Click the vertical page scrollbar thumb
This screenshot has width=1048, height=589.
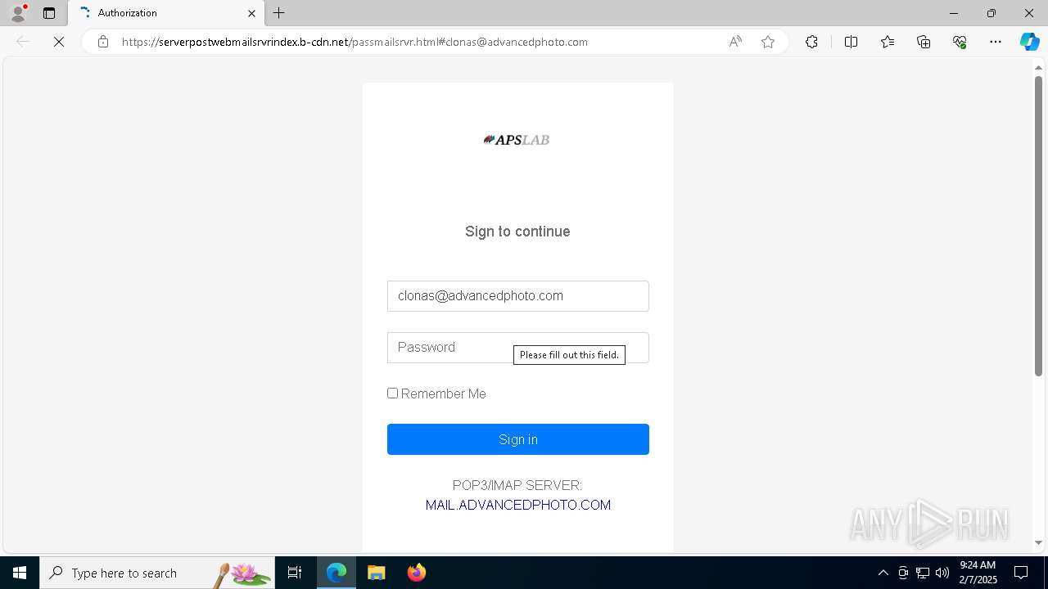click(x=1038, y=225)
